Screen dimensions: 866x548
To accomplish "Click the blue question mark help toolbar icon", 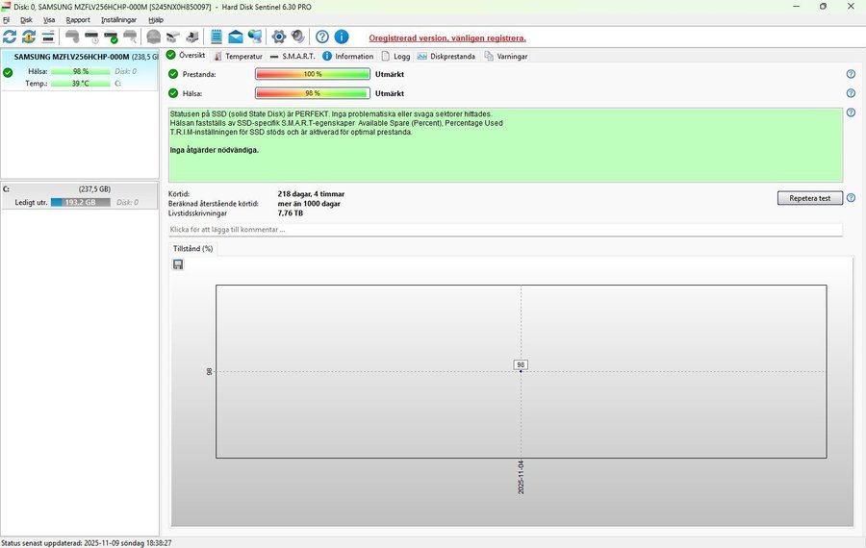I will point(322,37).
